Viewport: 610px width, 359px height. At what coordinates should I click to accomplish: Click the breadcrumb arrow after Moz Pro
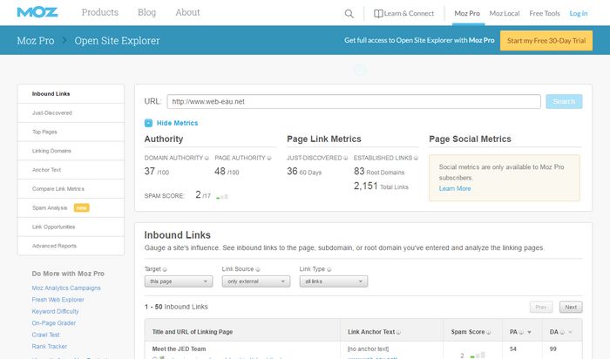[64, 40]
